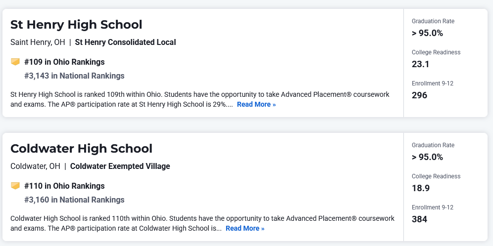Open the Coldwater High School title link

81,149
